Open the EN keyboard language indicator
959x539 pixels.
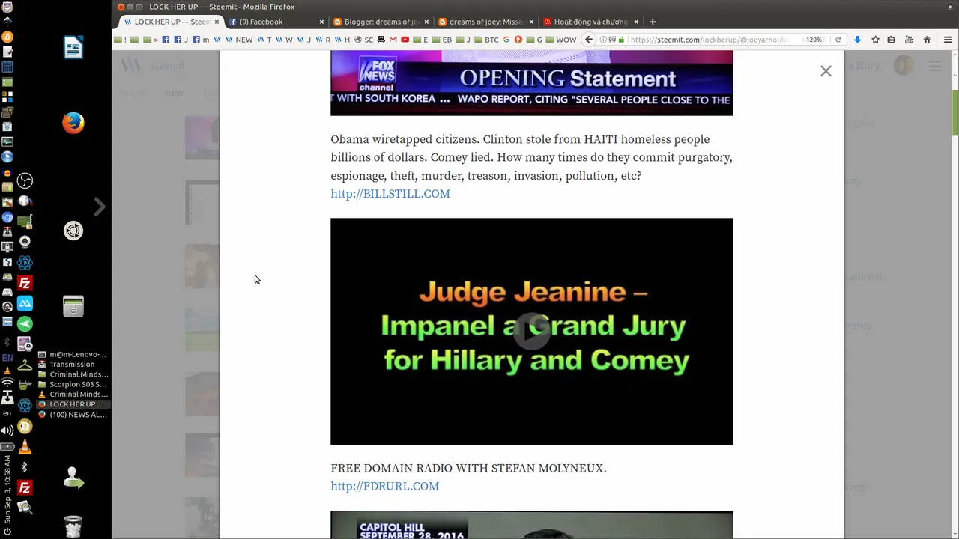[7, 358]
